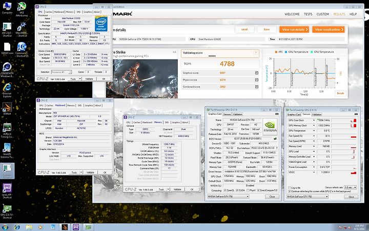This screenshot has height=231, width=369.
Task: Open the Processor Selection dropdown in CPU-Z
Action: (x=61, y=72)
